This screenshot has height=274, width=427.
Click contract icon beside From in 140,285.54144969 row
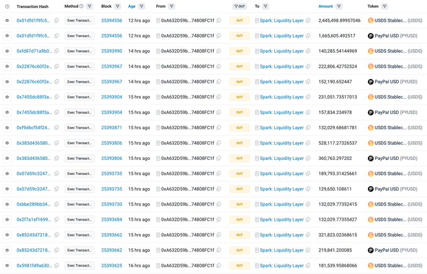[158, 51]
